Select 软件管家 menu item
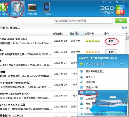This screenshot has height=117, width=129. [x=103, y=92]
